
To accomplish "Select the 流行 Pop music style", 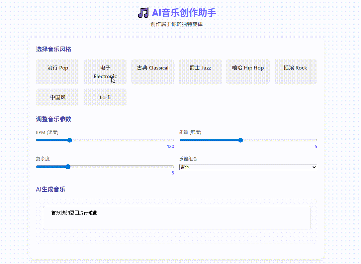I will pos(58,72).
